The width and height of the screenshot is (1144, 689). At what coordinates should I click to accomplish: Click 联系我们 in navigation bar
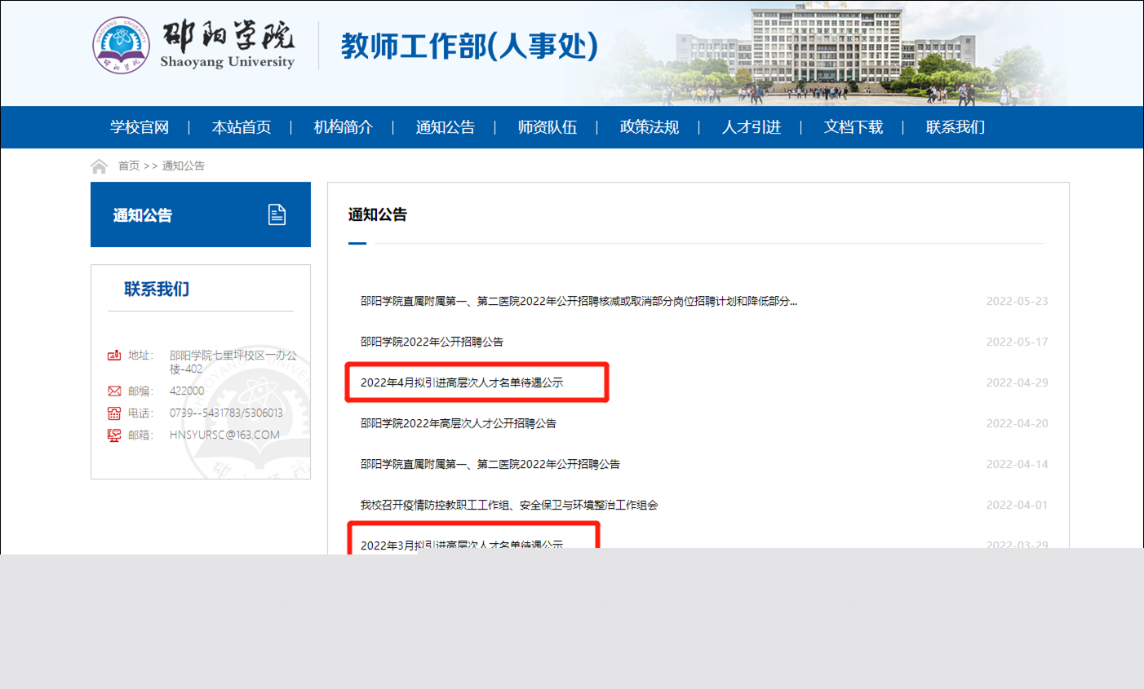(x=955, y=127)
